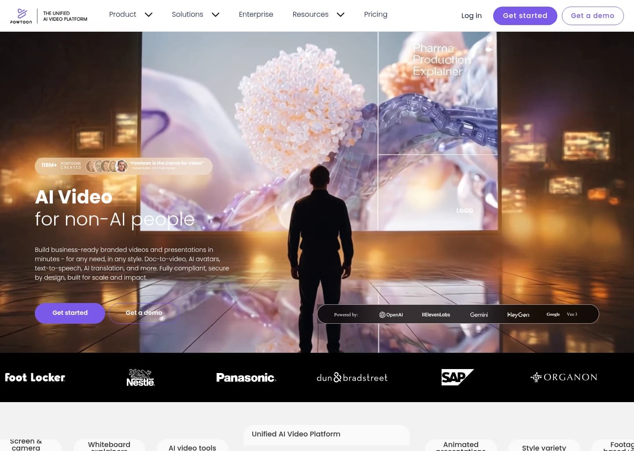This screenshot has height=451, width=634.
Task: Click the AI Video hero heading
Action: point(74,197)
